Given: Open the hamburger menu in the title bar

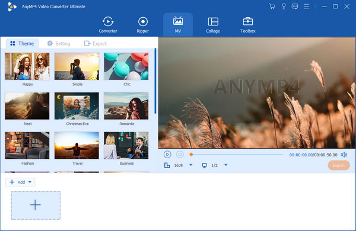Looking at the screenshot, I should pos(306,7).
